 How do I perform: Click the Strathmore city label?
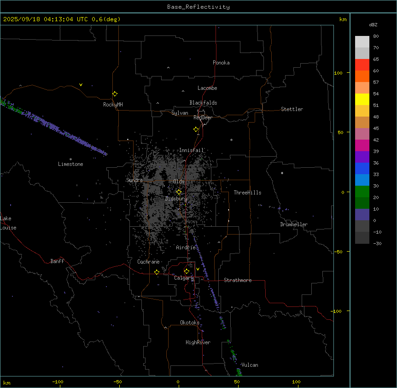238,280
